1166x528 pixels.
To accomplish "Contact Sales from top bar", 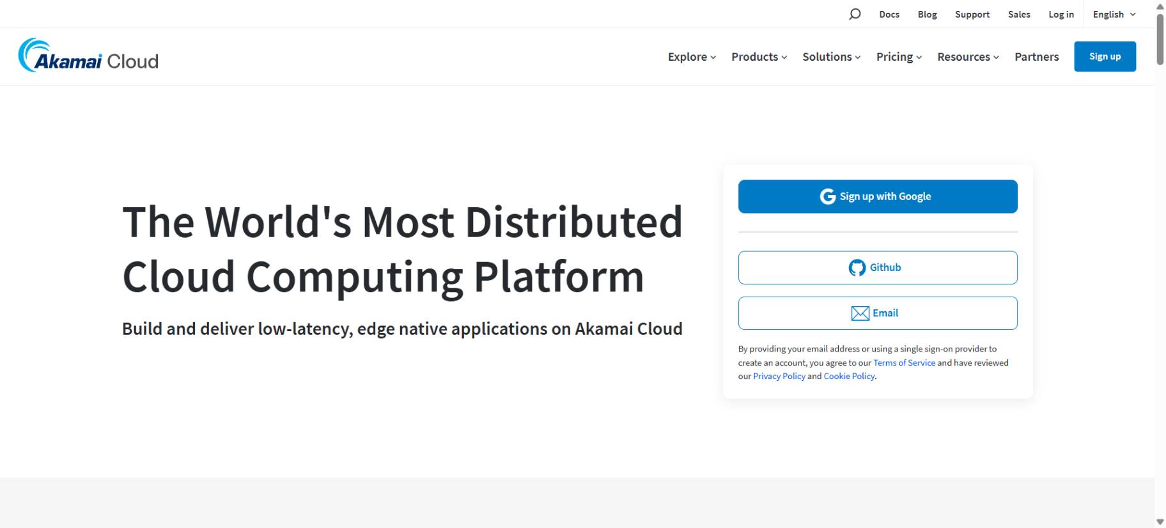I will click(1019, 14).
